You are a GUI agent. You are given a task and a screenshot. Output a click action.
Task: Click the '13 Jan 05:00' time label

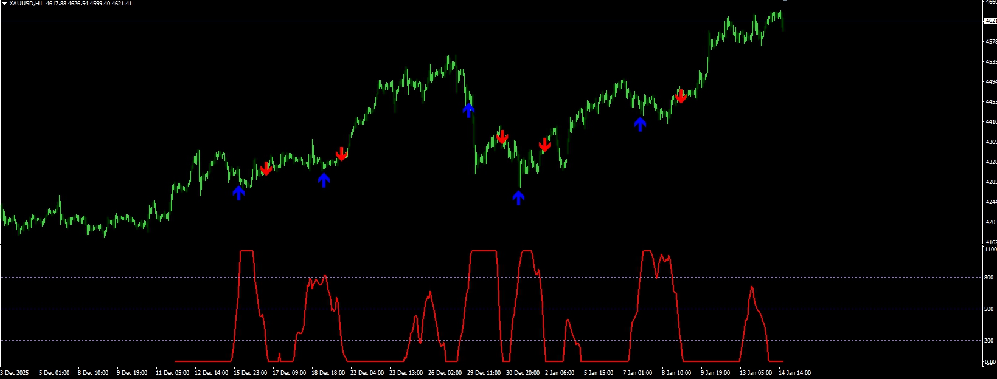pyautogui.click(x=756, y=373)
